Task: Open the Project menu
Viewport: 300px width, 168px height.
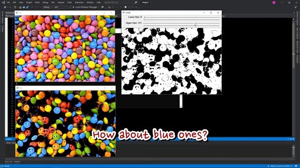Action: [x=29, y=2]
